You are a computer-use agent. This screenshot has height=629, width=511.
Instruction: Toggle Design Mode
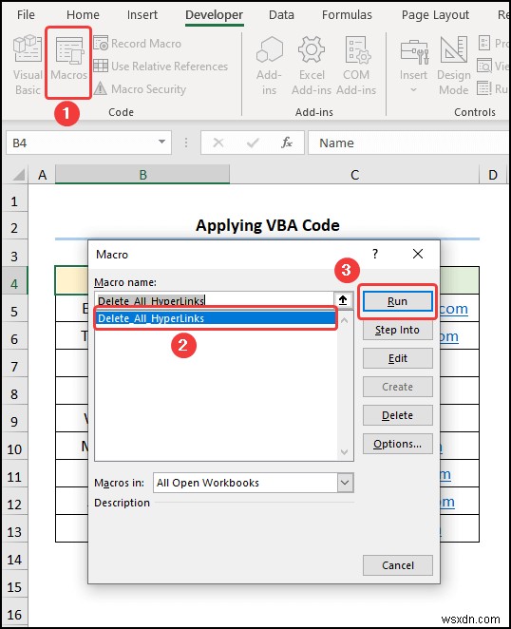tap(454, 65)
